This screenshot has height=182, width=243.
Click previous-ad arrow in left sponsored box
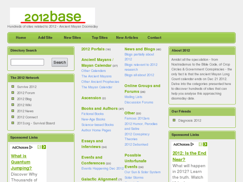(x=39, y=147)
